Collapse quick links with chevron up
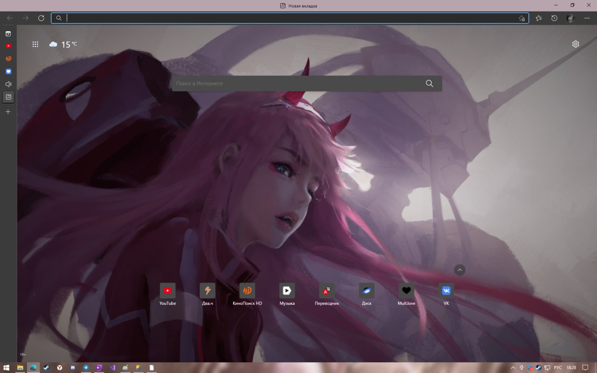 [460, 270]
